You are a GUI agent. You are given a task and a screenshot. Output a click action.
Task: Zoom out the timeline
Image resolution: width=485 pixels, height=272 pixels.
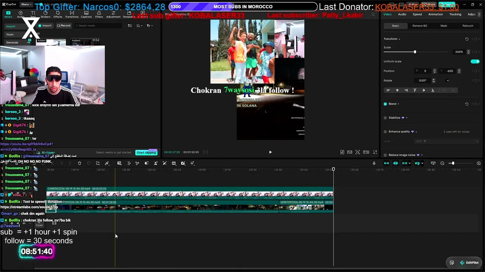442,163
